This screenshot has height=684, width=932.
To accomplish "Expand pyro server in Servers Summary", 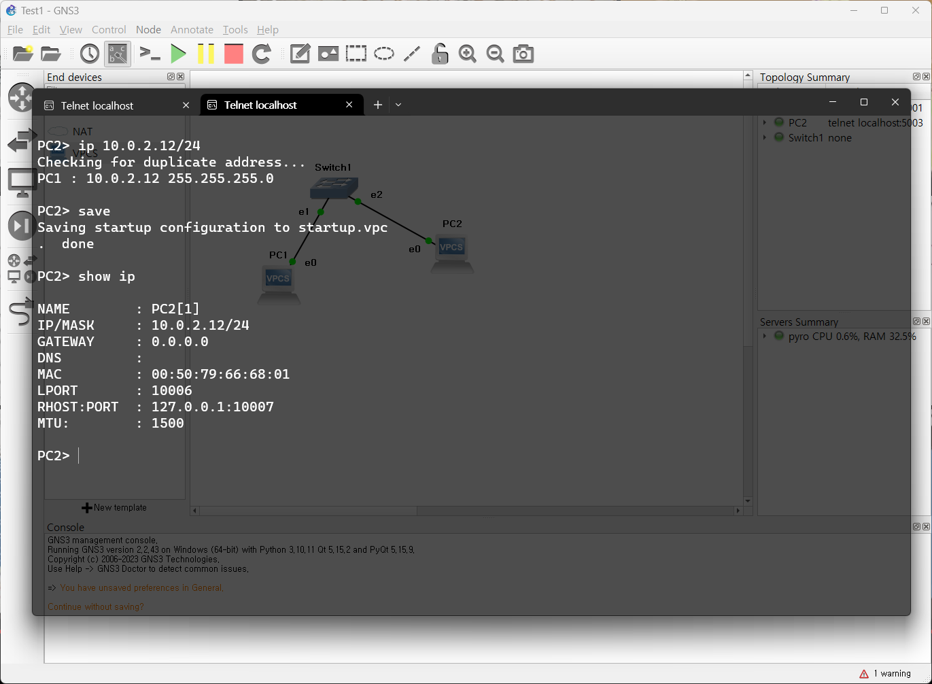I will click(765, 337).
